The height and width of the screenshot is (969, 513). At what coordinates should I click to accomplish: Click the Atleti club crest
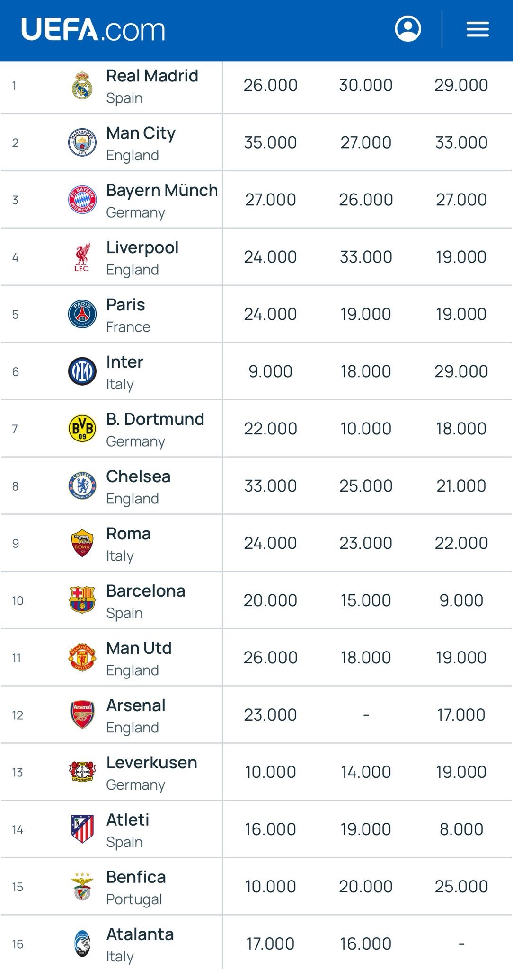coord(82,829)
